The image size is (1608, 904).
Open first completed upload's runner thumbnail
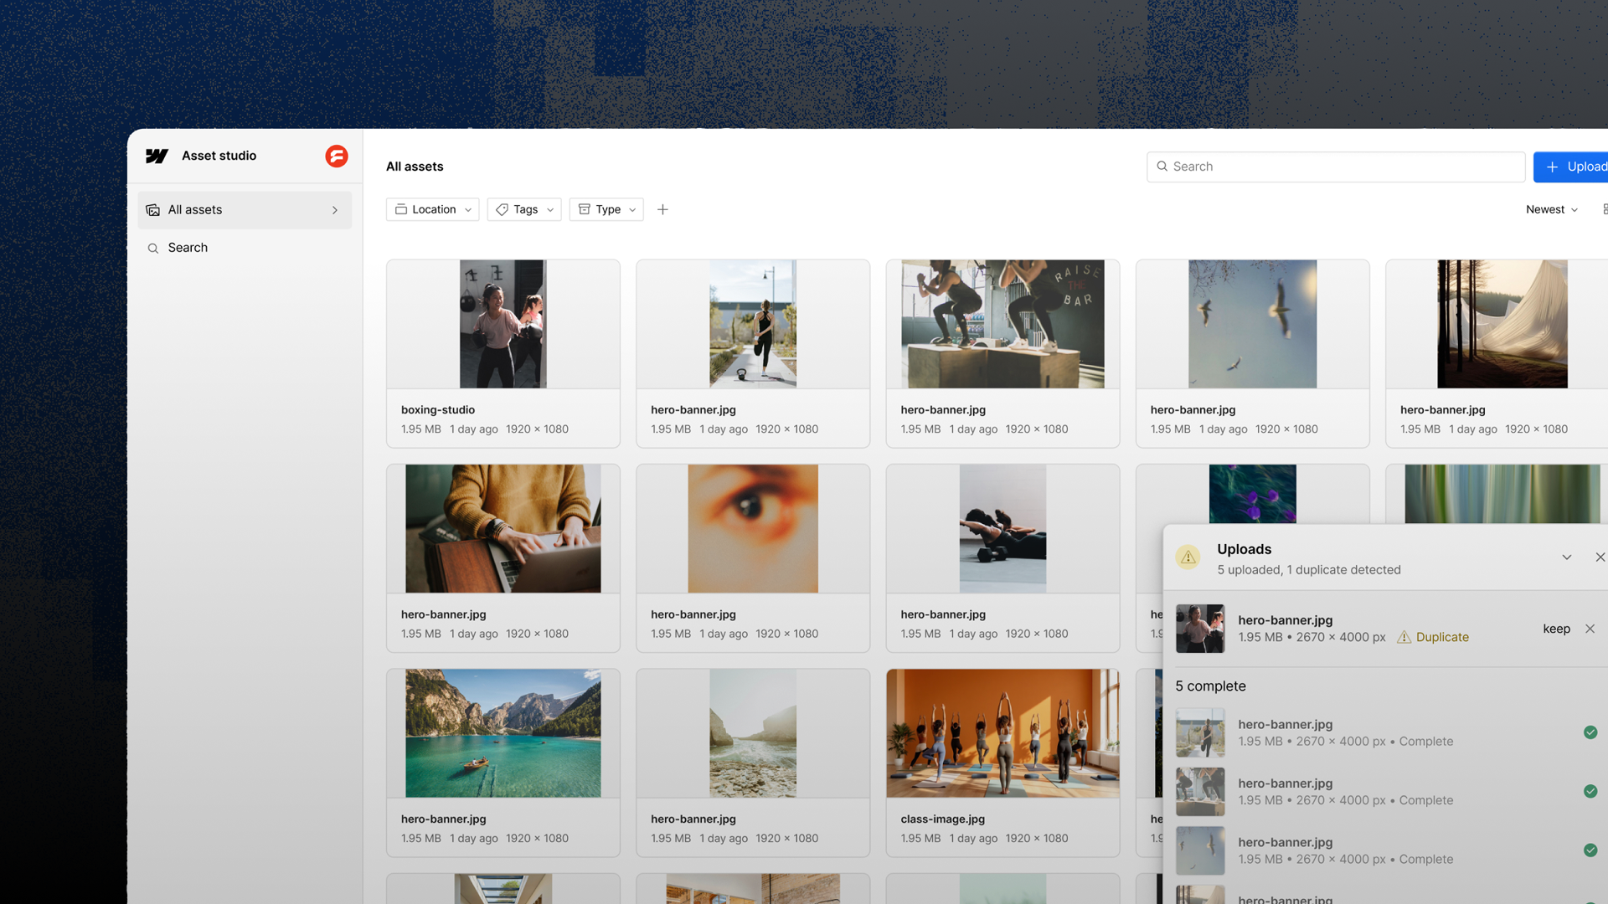tap(1200, 732)
